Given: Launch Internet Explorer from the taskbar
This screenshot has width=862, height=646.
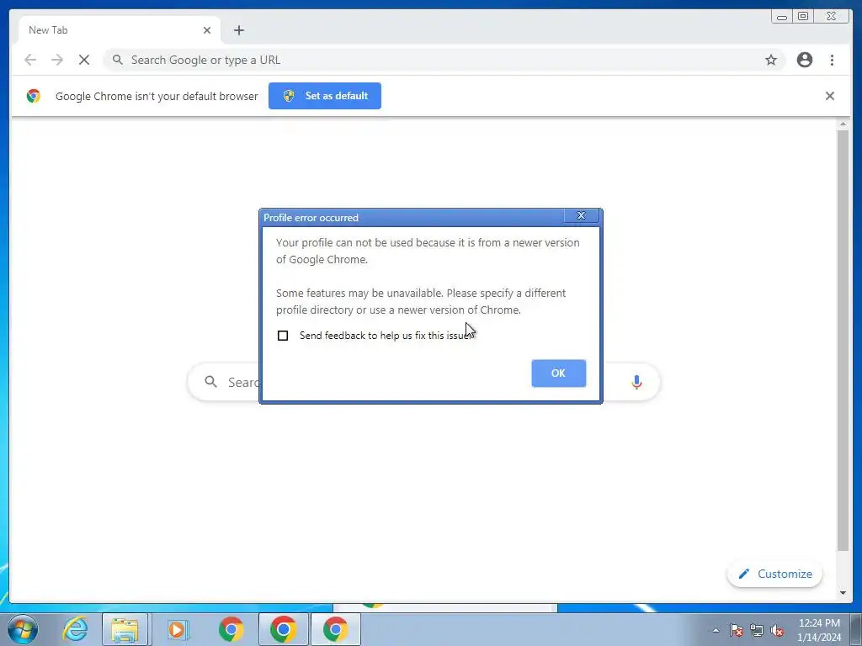Looking at the screenshot, I should [x=75, y=629].
